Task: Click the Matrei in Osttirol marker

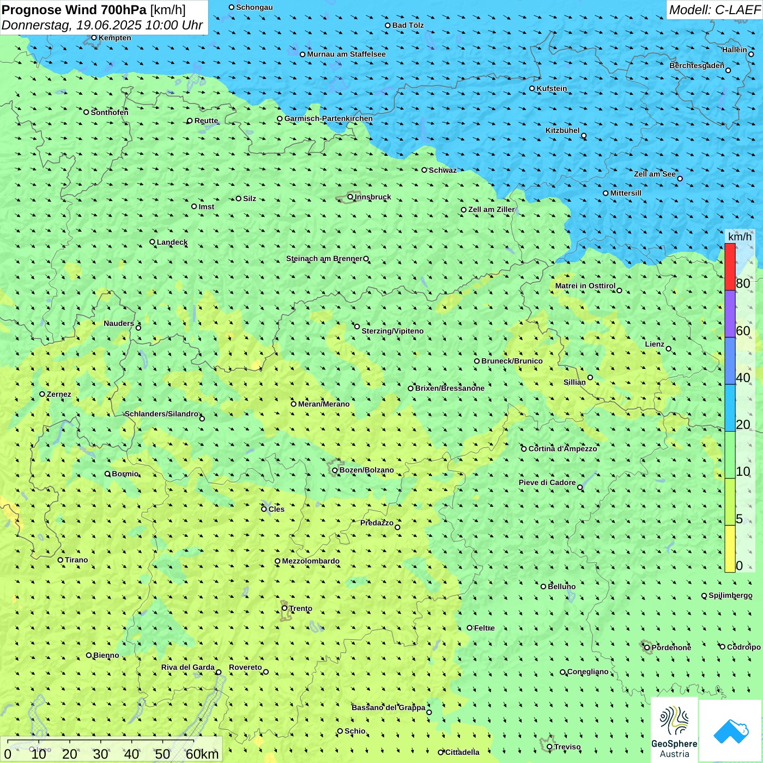Action: tap(619, 290)
